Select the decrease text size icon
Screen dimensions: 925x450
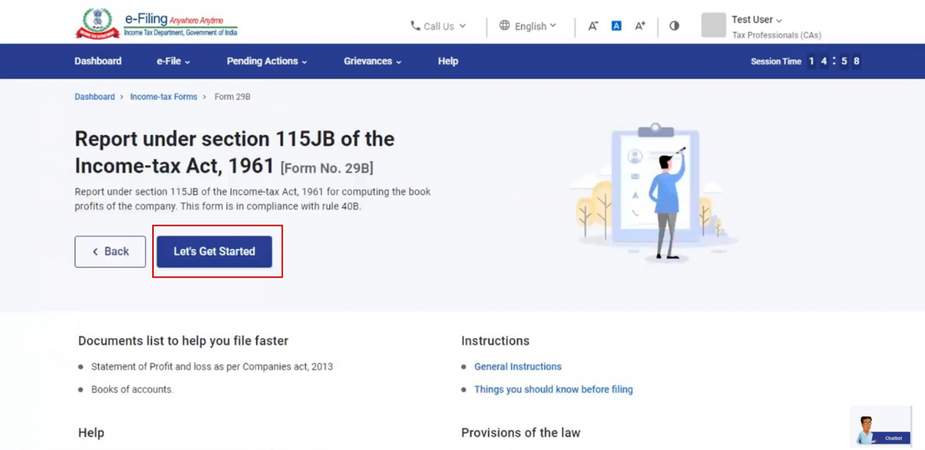593,26
